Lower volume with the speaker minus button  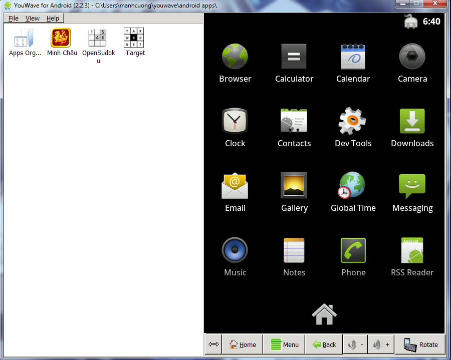point(355,344)
